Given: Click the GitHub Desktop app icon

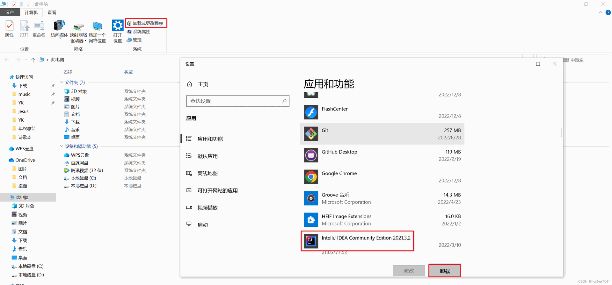Looking at the screenshot, I should click(x=311, y=155).
